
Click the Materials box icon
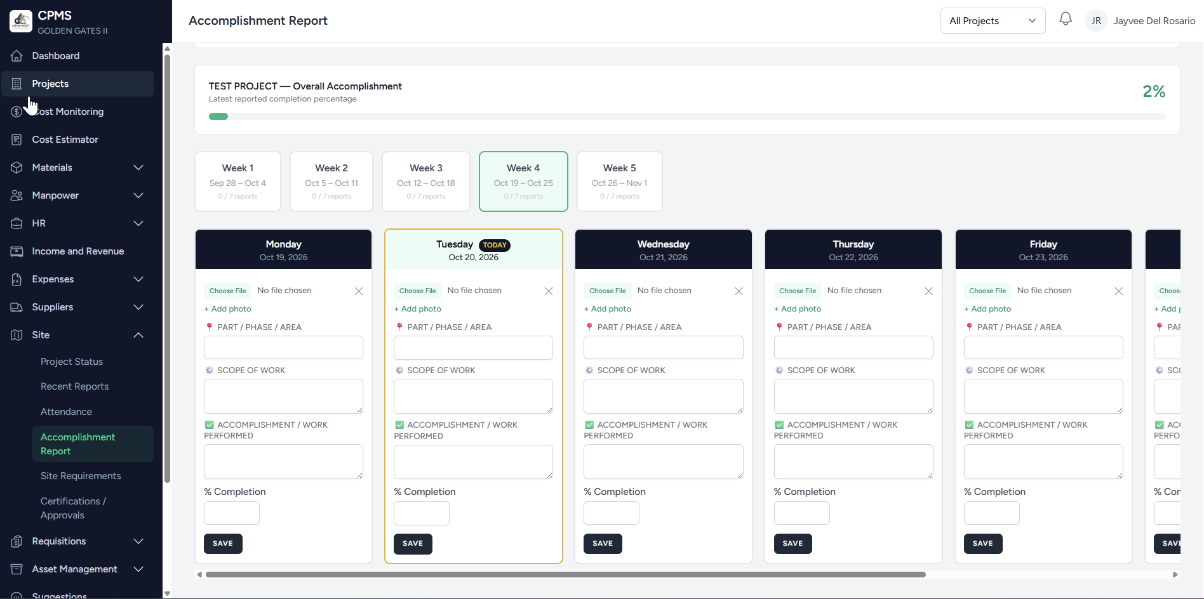pyautogui.click(x=17, y=168)
